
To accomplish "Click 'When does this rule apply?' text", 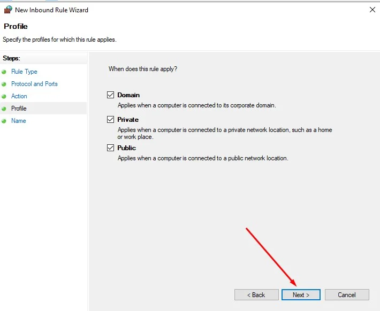I will [x=143, y=69].
